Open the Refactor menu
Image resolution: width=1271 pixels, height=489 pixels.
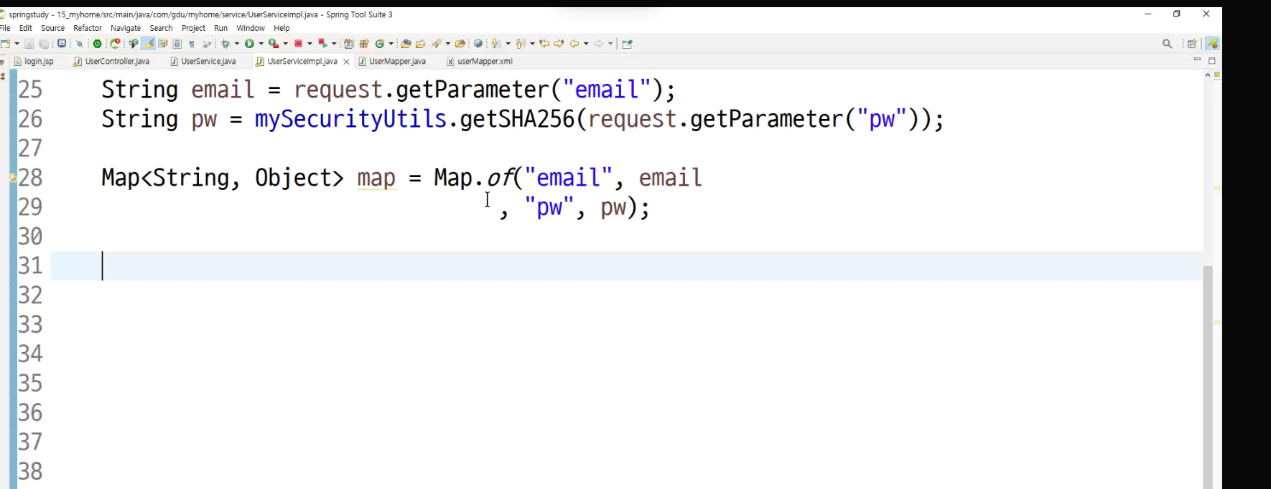pos(88,28)
